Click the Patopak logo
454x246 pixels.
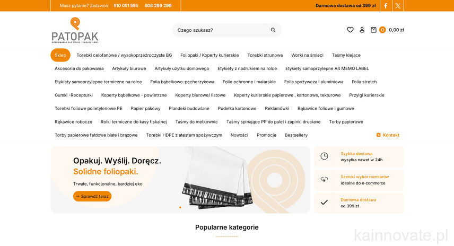[75, 30]
